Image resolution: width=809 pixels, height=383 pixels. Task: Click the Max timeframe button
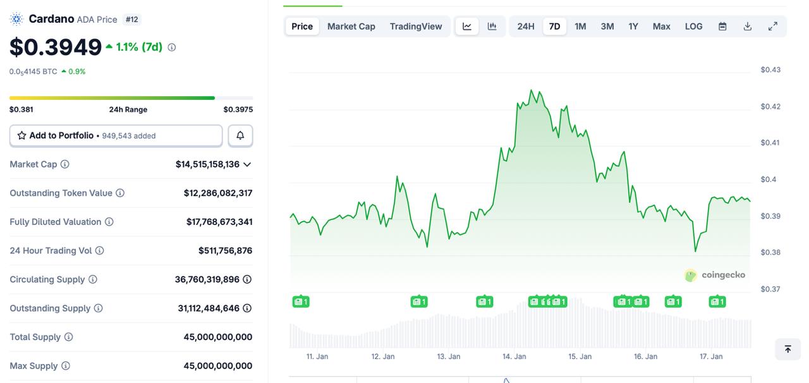661,26
